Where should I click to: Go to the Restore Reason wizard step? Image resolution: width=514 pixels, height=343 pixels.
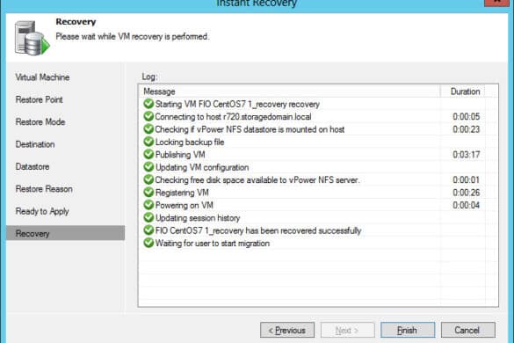pos(44,189)
